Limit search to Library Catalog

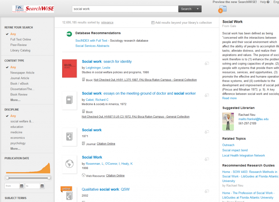[20, 51]
